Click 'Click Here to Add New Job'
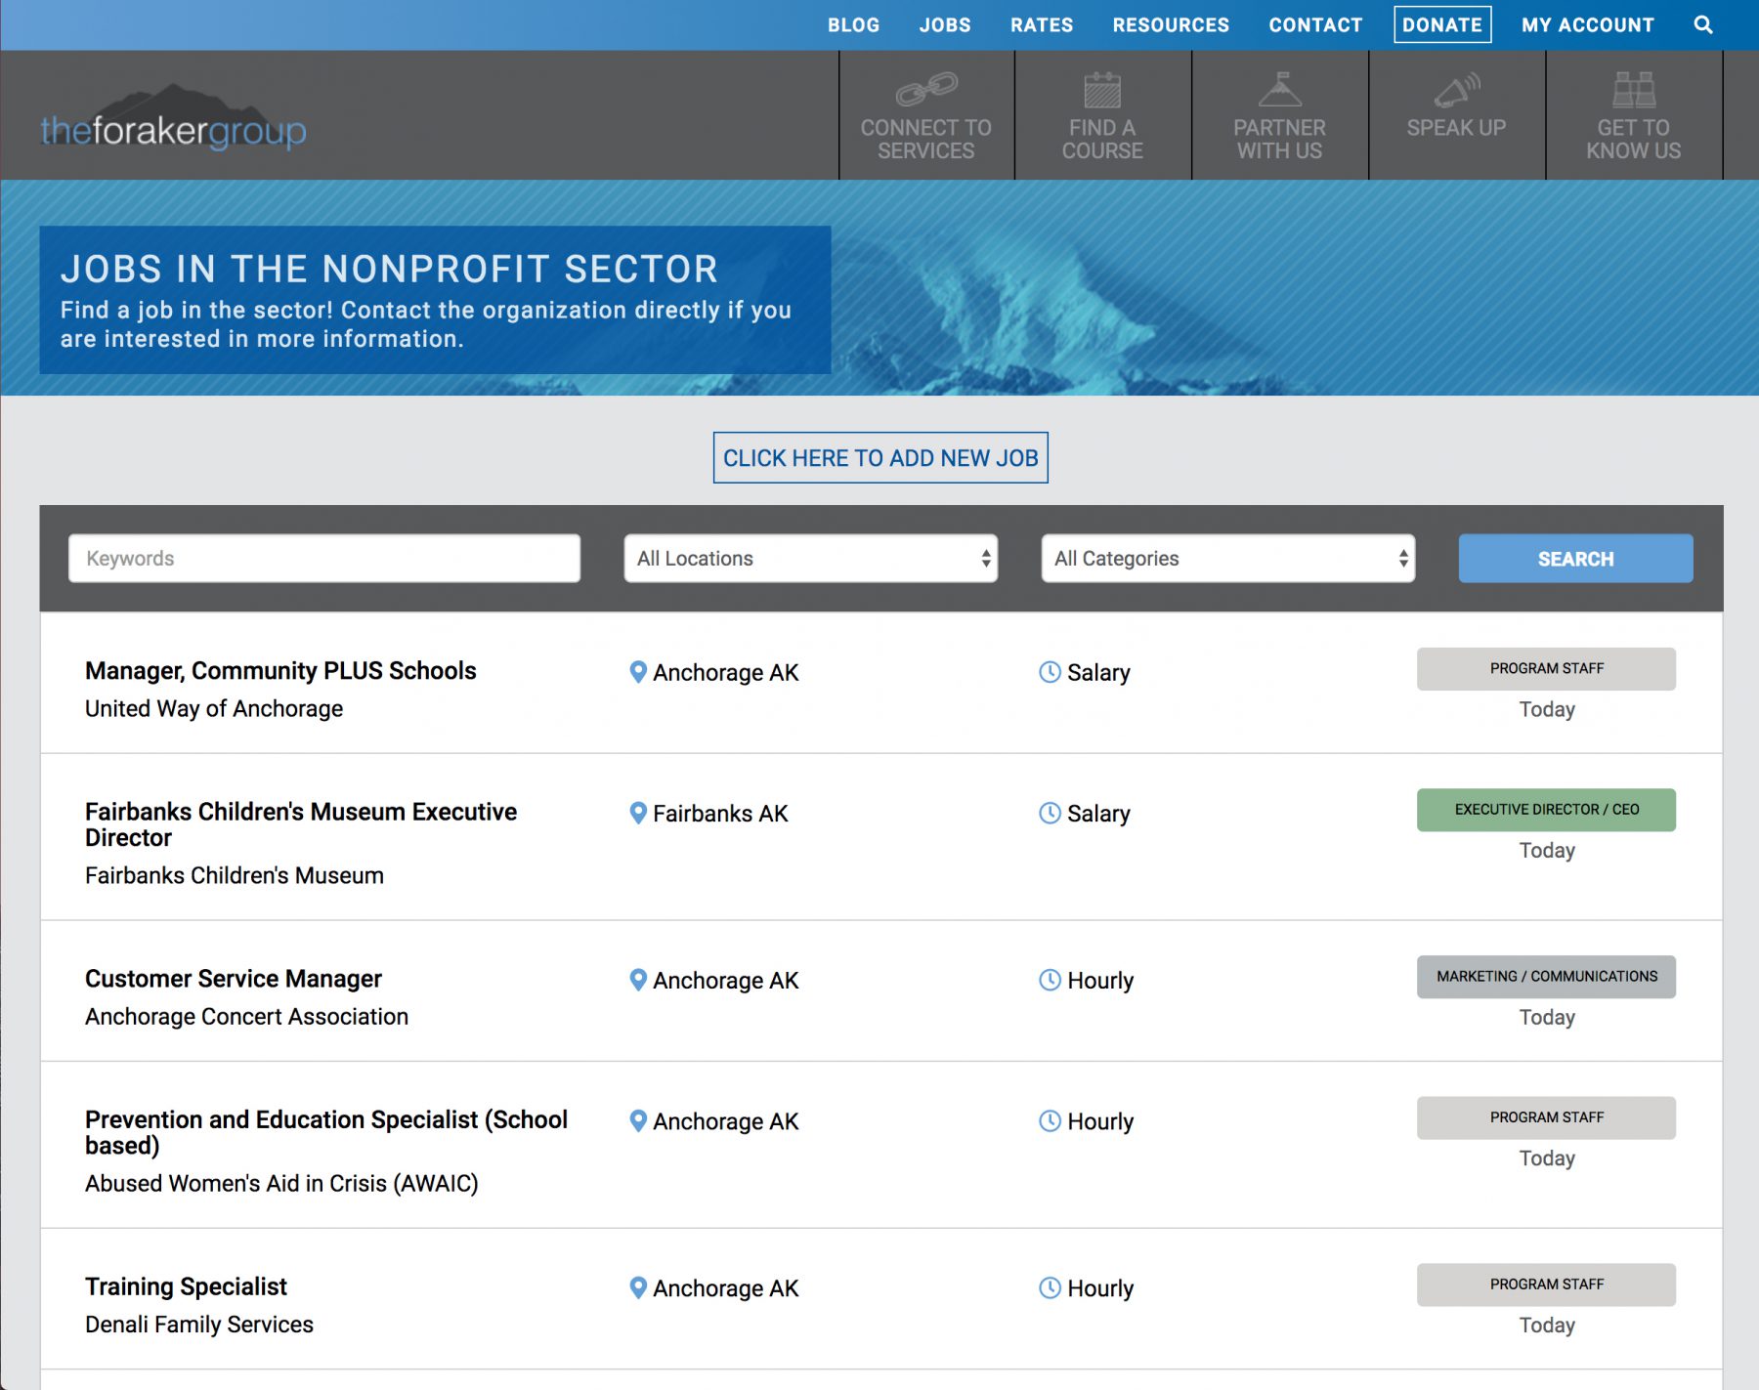 tap(880, 458)
